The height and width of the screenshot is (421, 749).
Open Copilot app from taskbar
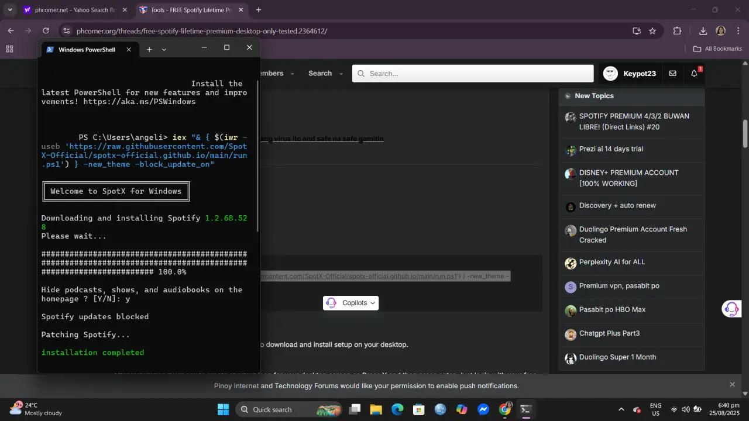(462, 409)
